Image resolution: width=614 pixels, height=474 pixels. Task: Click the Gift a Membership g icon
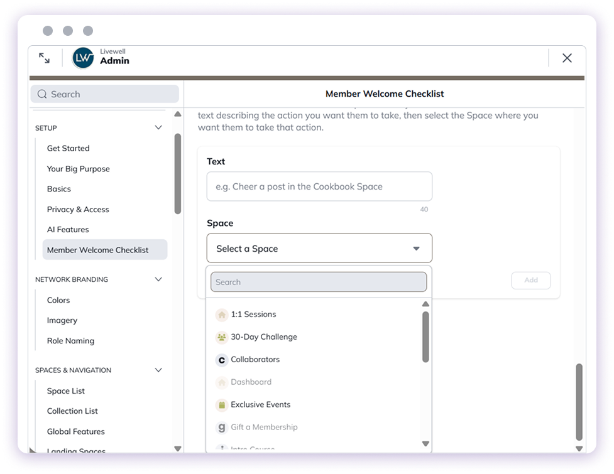coord(221,427)
